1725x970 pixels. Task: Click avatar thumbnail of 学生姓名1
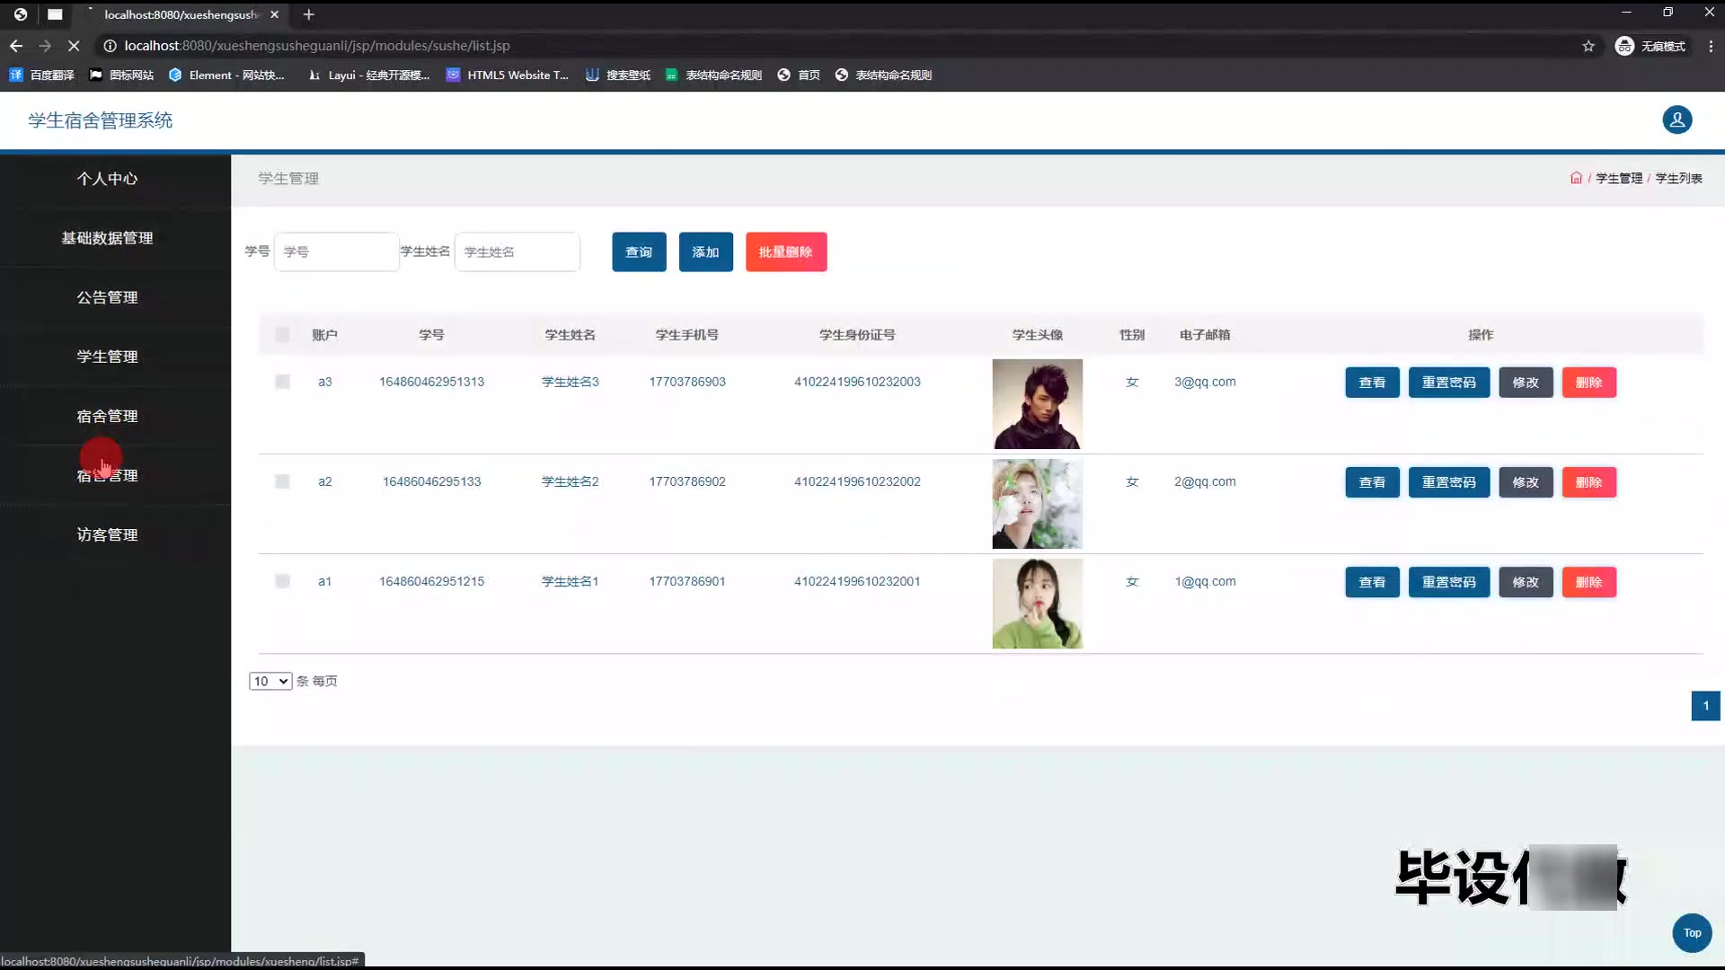pyautogui.click(x=1037, y=603)
